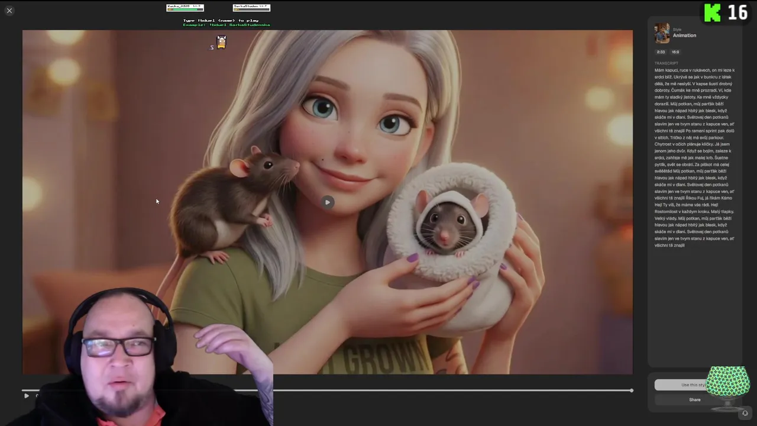Image resolution: width=757 pixels, height=426 pixels.
Task: Open the Animation style thumbnail
Action: coord(662,33)
